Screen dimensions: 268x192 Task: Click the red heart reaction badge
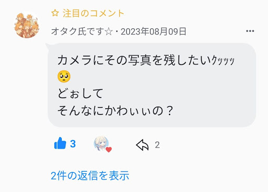108,150
